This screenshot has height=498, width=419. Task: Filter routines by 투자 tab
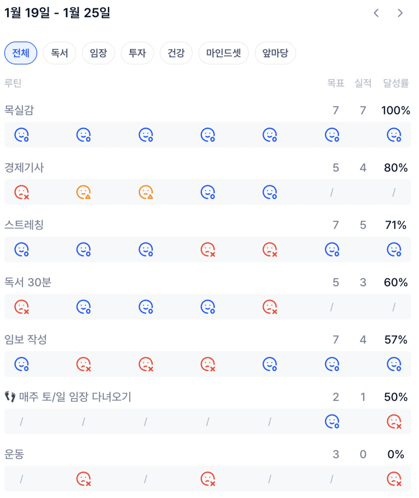137,53
